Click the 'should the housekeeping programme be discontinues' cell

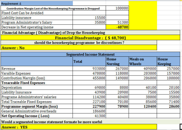click(x=79, y=42)
